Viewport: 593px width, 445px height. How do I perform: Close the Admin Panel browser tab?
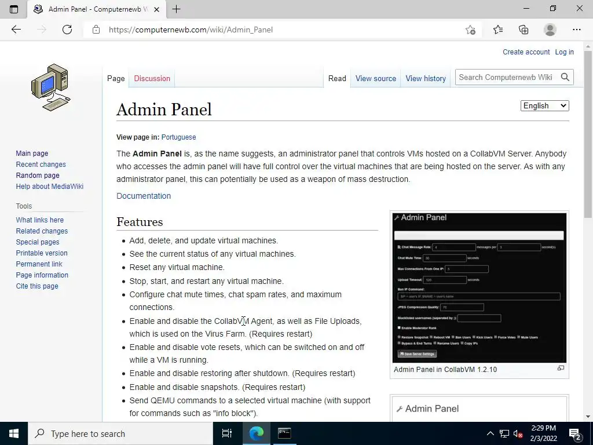tap(156, 9)
